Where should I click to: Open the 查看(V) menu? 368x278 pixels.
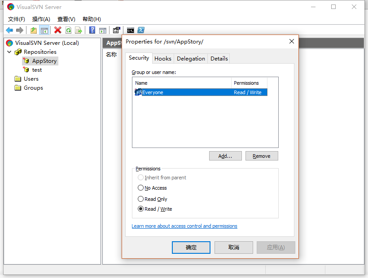pyautogui.click(x=66, y=19)
